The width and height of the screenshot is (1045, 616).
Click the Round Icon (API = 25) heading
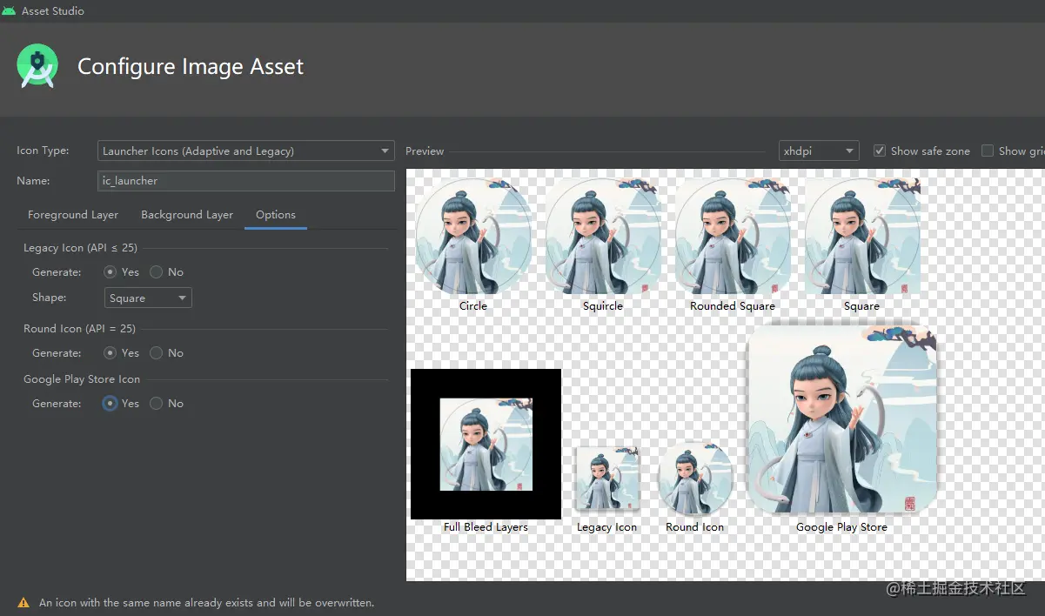click(79, 329)
